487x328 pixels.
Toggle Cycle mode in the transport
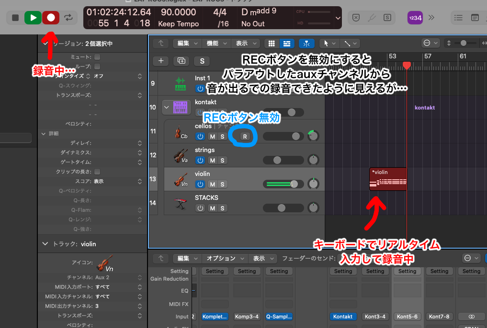tap(68, 18)
